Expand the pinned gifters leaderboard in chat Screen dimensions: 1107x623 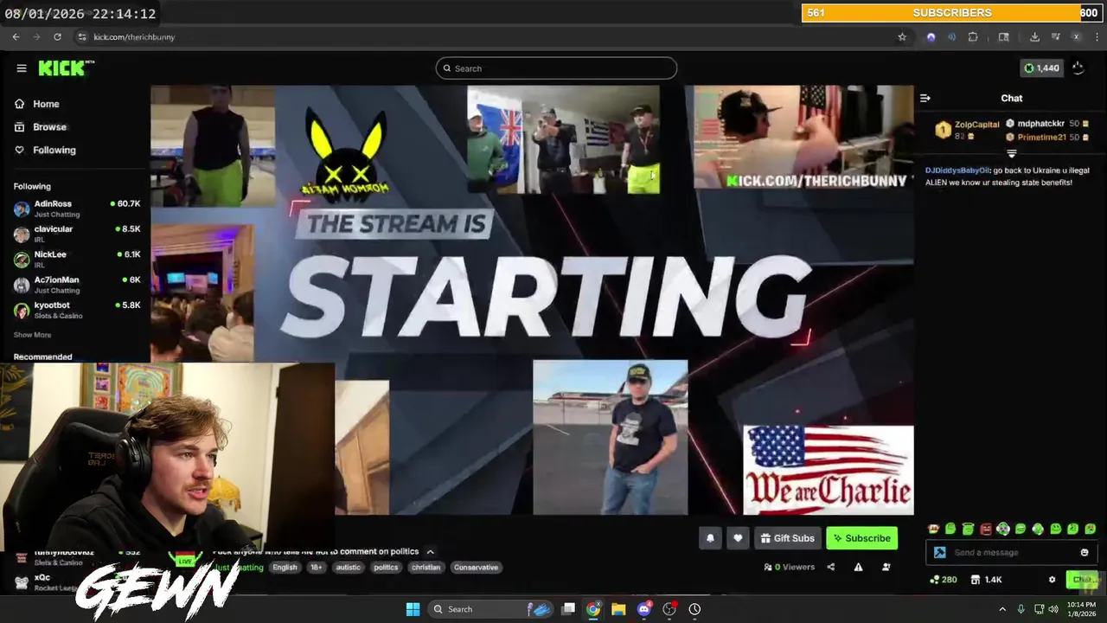point(1011,154)
